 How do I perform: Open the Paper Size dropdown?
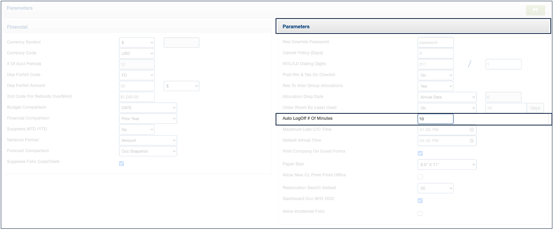coord(447,165)
